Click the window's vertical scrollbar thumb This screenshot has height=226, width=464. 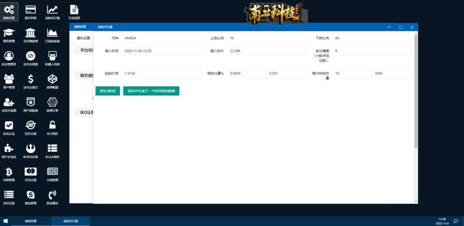[416, 91]
